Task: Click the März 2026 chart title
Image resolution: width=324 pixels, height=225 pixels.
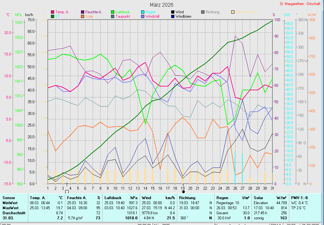Action: tap(162, 5)
